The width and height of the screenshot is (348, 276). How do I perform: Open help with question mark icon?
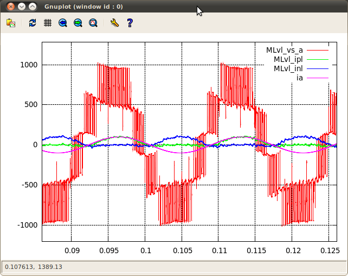pyautogui.click(x=130, y=23)
